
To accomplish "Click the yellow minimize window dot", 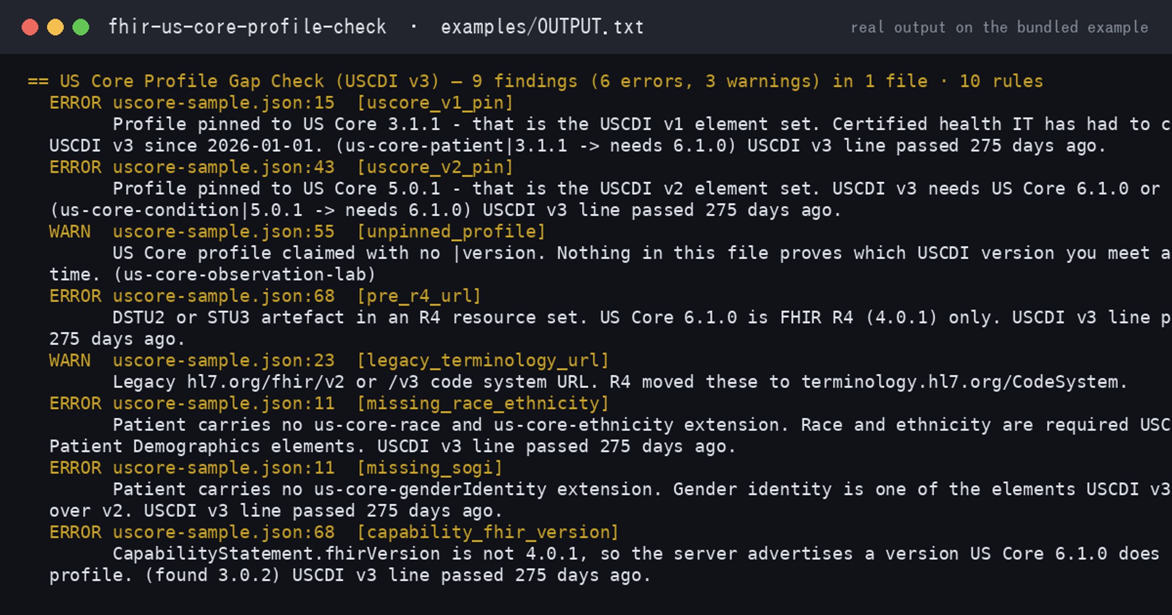I will click(x=55, y=27).
